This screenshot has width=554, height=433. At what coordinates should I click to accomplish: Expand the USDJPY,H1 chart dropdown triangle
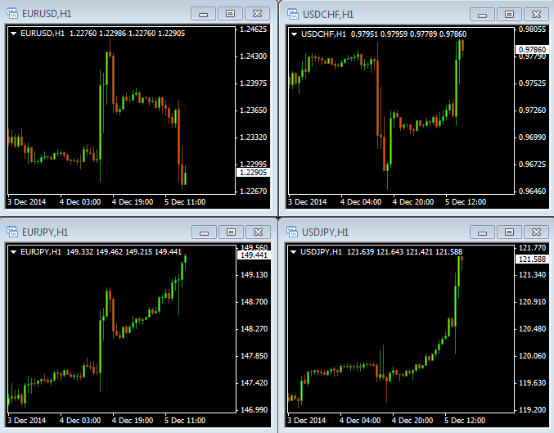[x=293, y=252]
